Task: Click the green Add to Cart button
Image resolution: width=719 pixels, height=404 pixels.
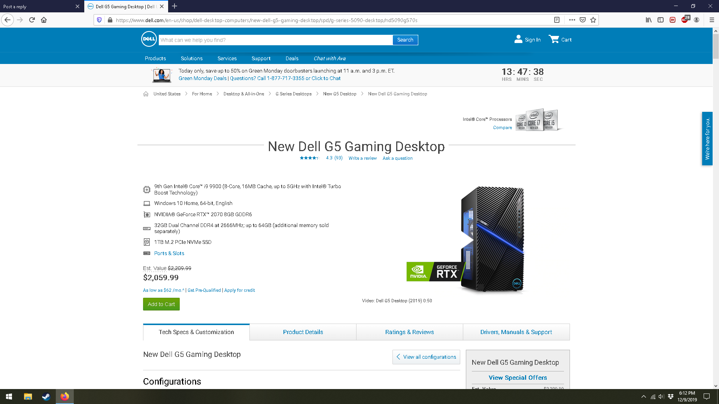Action: tap(161, 304)
